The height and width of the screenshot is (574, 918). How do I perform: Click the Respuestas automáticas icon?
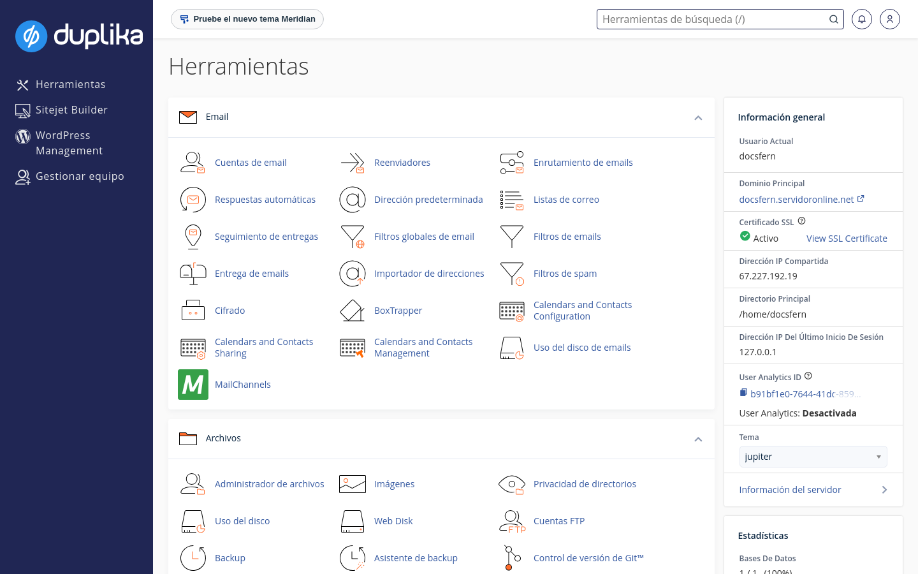point(193,200)
